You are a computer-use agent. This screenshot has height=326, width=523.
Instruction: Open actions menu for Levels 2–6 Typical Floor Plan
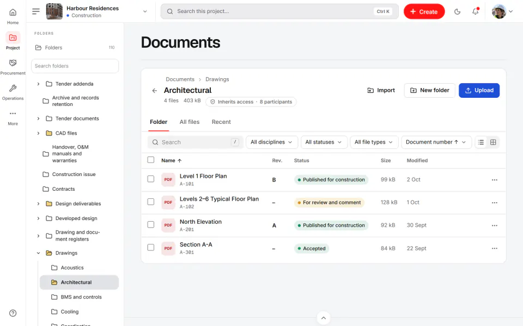point(494,203)
